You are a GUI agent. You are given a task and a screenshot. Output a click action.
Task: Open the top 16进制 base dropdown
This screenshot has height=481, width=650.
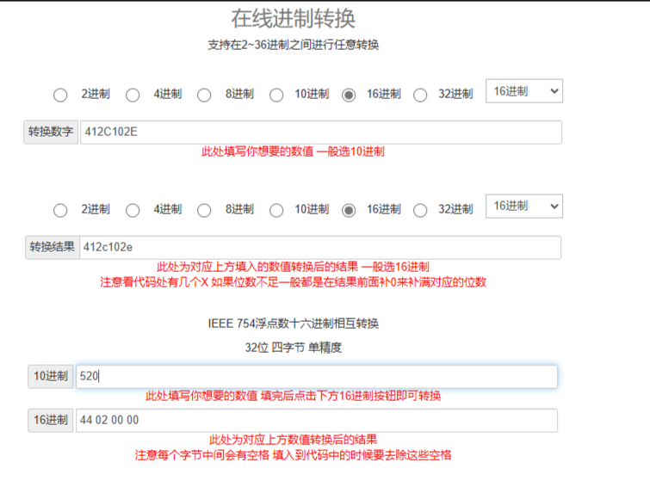523,91
